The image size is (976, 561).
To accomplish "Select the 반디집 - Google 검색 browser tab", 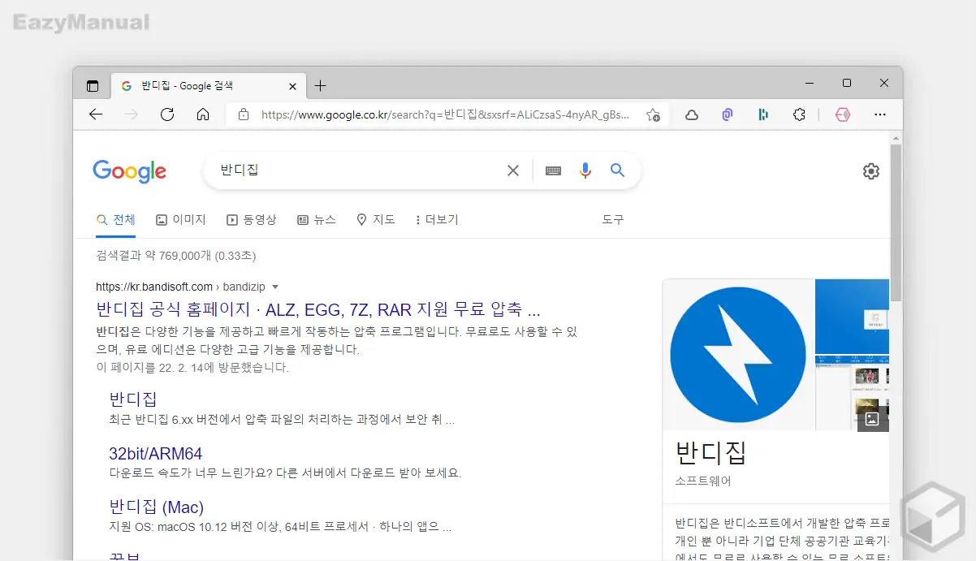I will (x=209, y=86).
